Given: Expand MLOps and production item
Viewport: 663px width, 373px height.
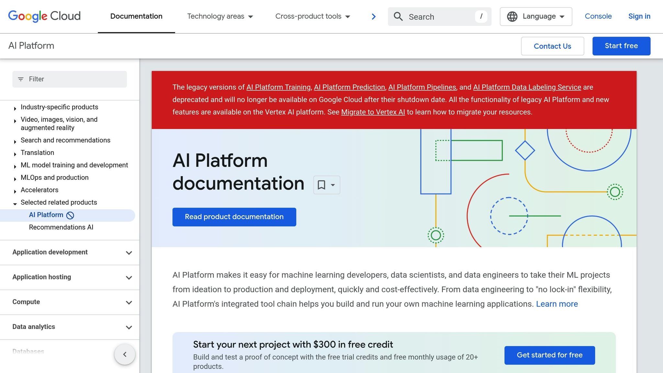Looking at the screenshot, I should coord(15,179).
